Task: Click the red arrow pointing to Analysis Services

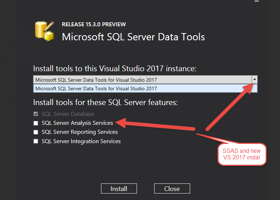Action: (158, 125)
